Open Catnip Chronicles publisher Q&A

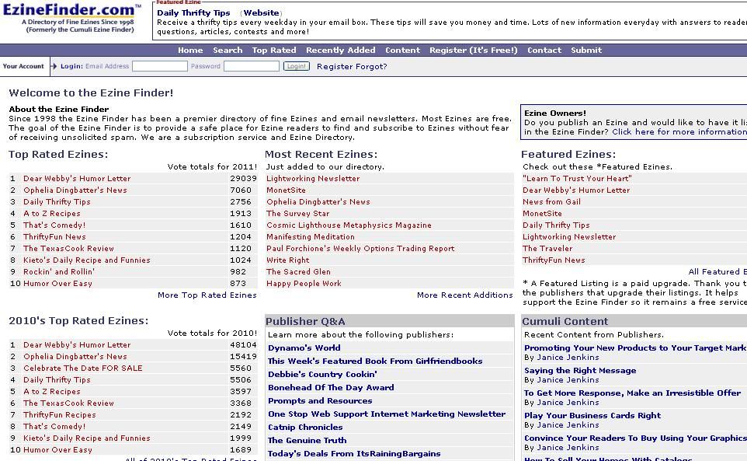click(305, 427)
